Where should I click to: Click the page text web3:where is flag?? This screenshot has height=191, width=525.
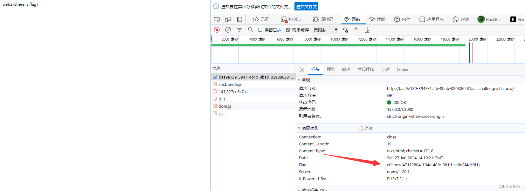point(20,4)
